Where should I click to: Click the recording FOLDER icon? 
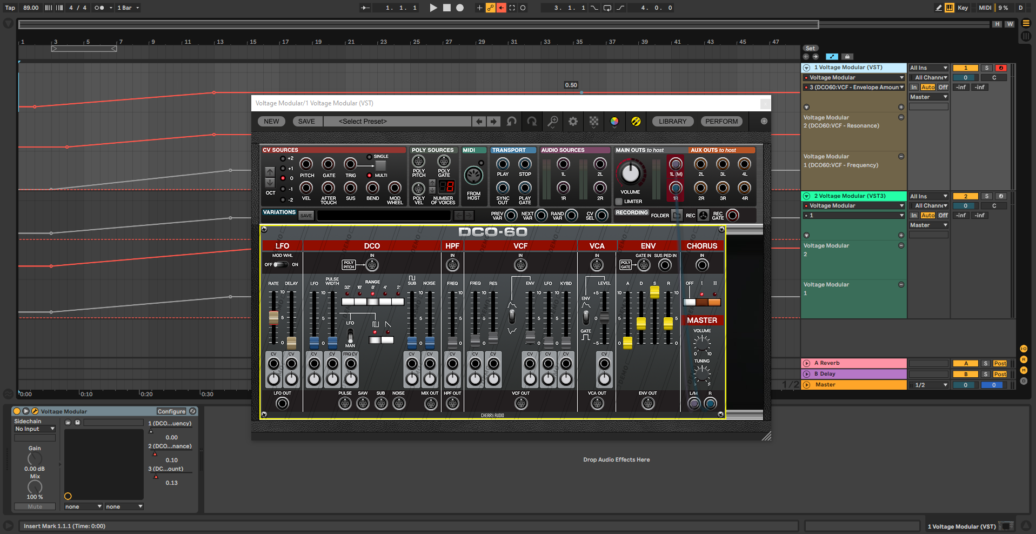click(x=677, y=215)
